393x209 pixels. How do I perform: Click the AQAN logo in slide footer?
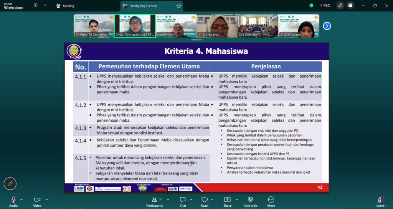click(x=173, y=189)
